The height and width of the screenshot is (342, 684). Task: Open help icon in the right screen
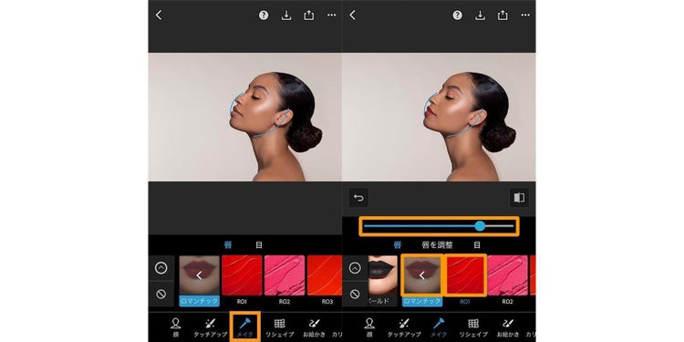click(x=457, y=16)
